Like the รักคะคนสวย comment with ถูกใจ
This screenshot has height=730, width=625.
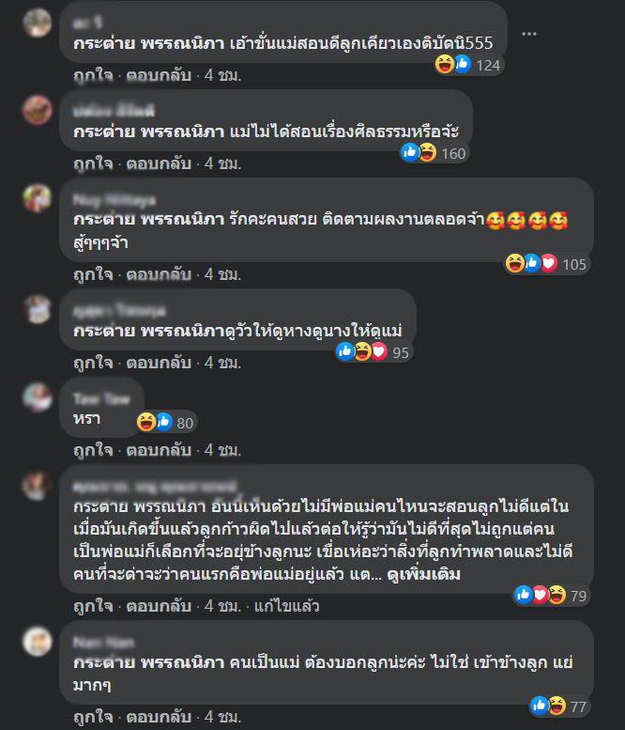click(x=93, y=274)
